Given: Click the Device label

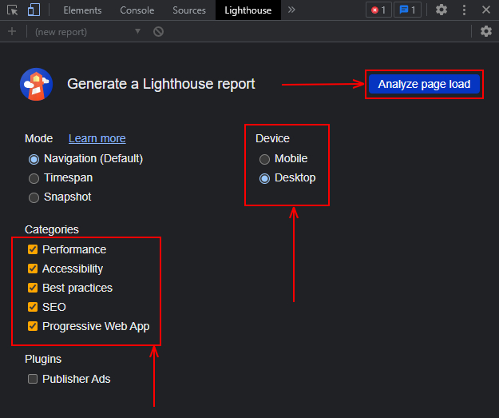Looking at the screenshot, I should [x=272, y=138].
